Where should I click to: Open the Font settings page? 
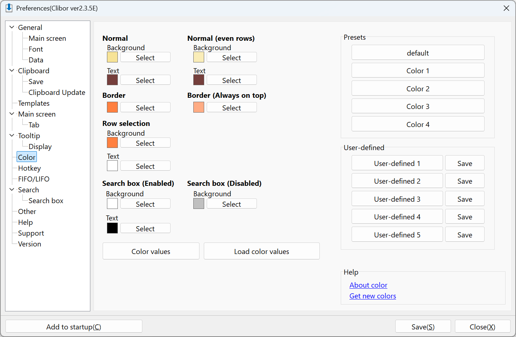pos(36,49)
